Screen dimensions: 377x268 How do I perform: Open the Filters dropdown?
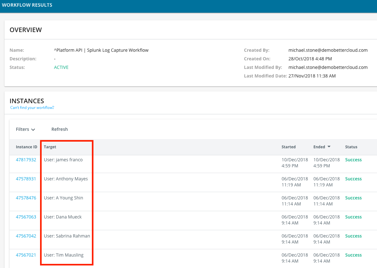[25, 129]
